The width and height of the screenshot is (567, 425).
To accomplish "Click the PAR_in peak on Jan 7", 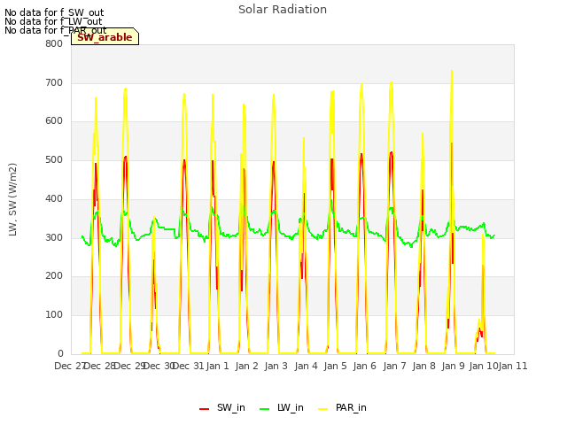I will point(392,83).
